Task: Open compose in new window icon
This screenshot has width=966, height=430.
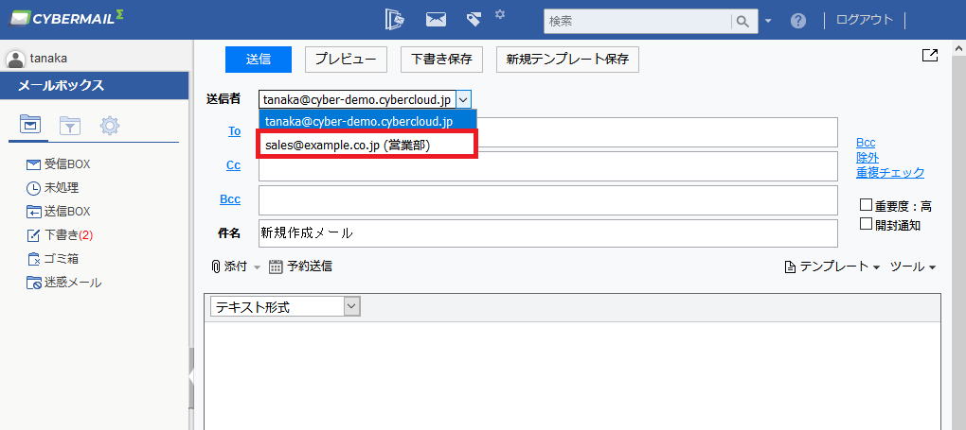Action: (930, 56)
